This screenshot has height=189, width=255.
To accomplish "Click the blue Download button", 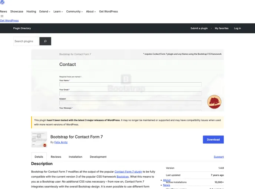I will 213,140.
